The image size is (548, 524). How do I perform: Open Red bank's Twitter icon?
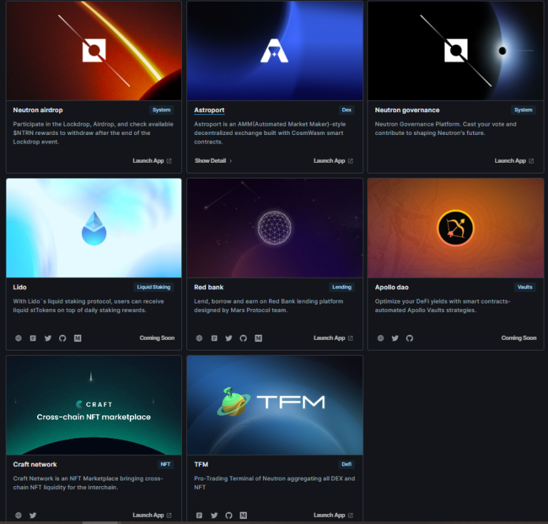coord(229,338)
